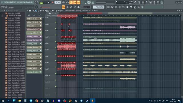Open the FILE menu
The width and height of the screenshot is (183, 103).
pyautogui.click(x=2, y=2)
